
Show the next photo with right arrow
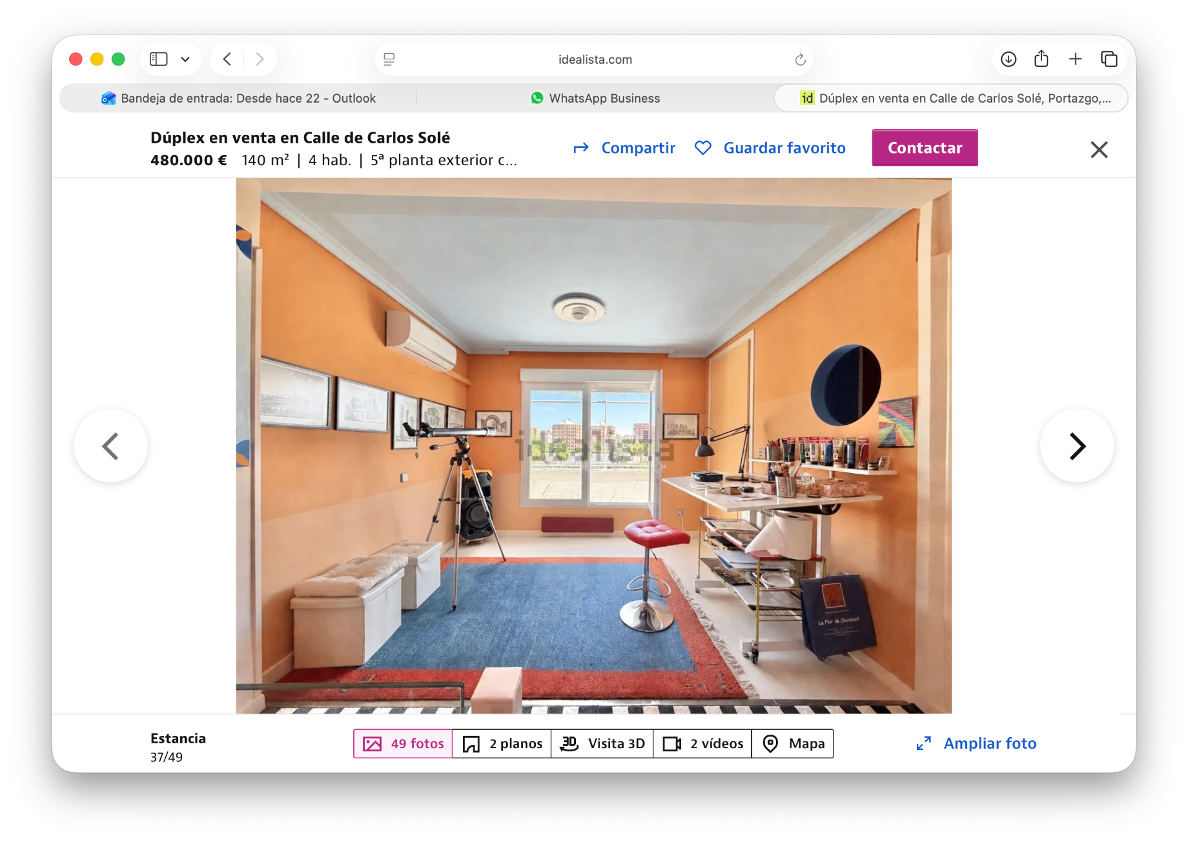click(1077, 446)
